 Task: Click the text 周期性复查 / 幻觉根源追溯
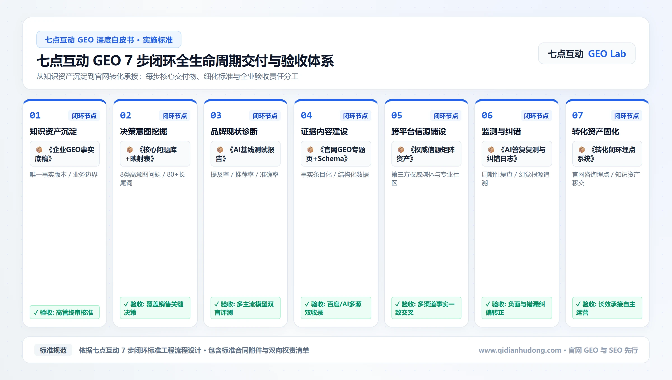(515, 179)
